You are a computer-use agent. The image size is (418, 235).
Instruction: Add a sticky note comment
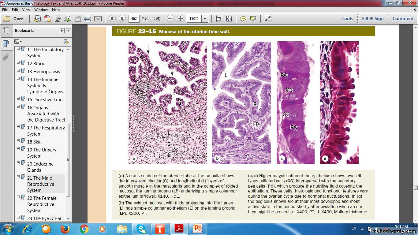click(243, 19)
